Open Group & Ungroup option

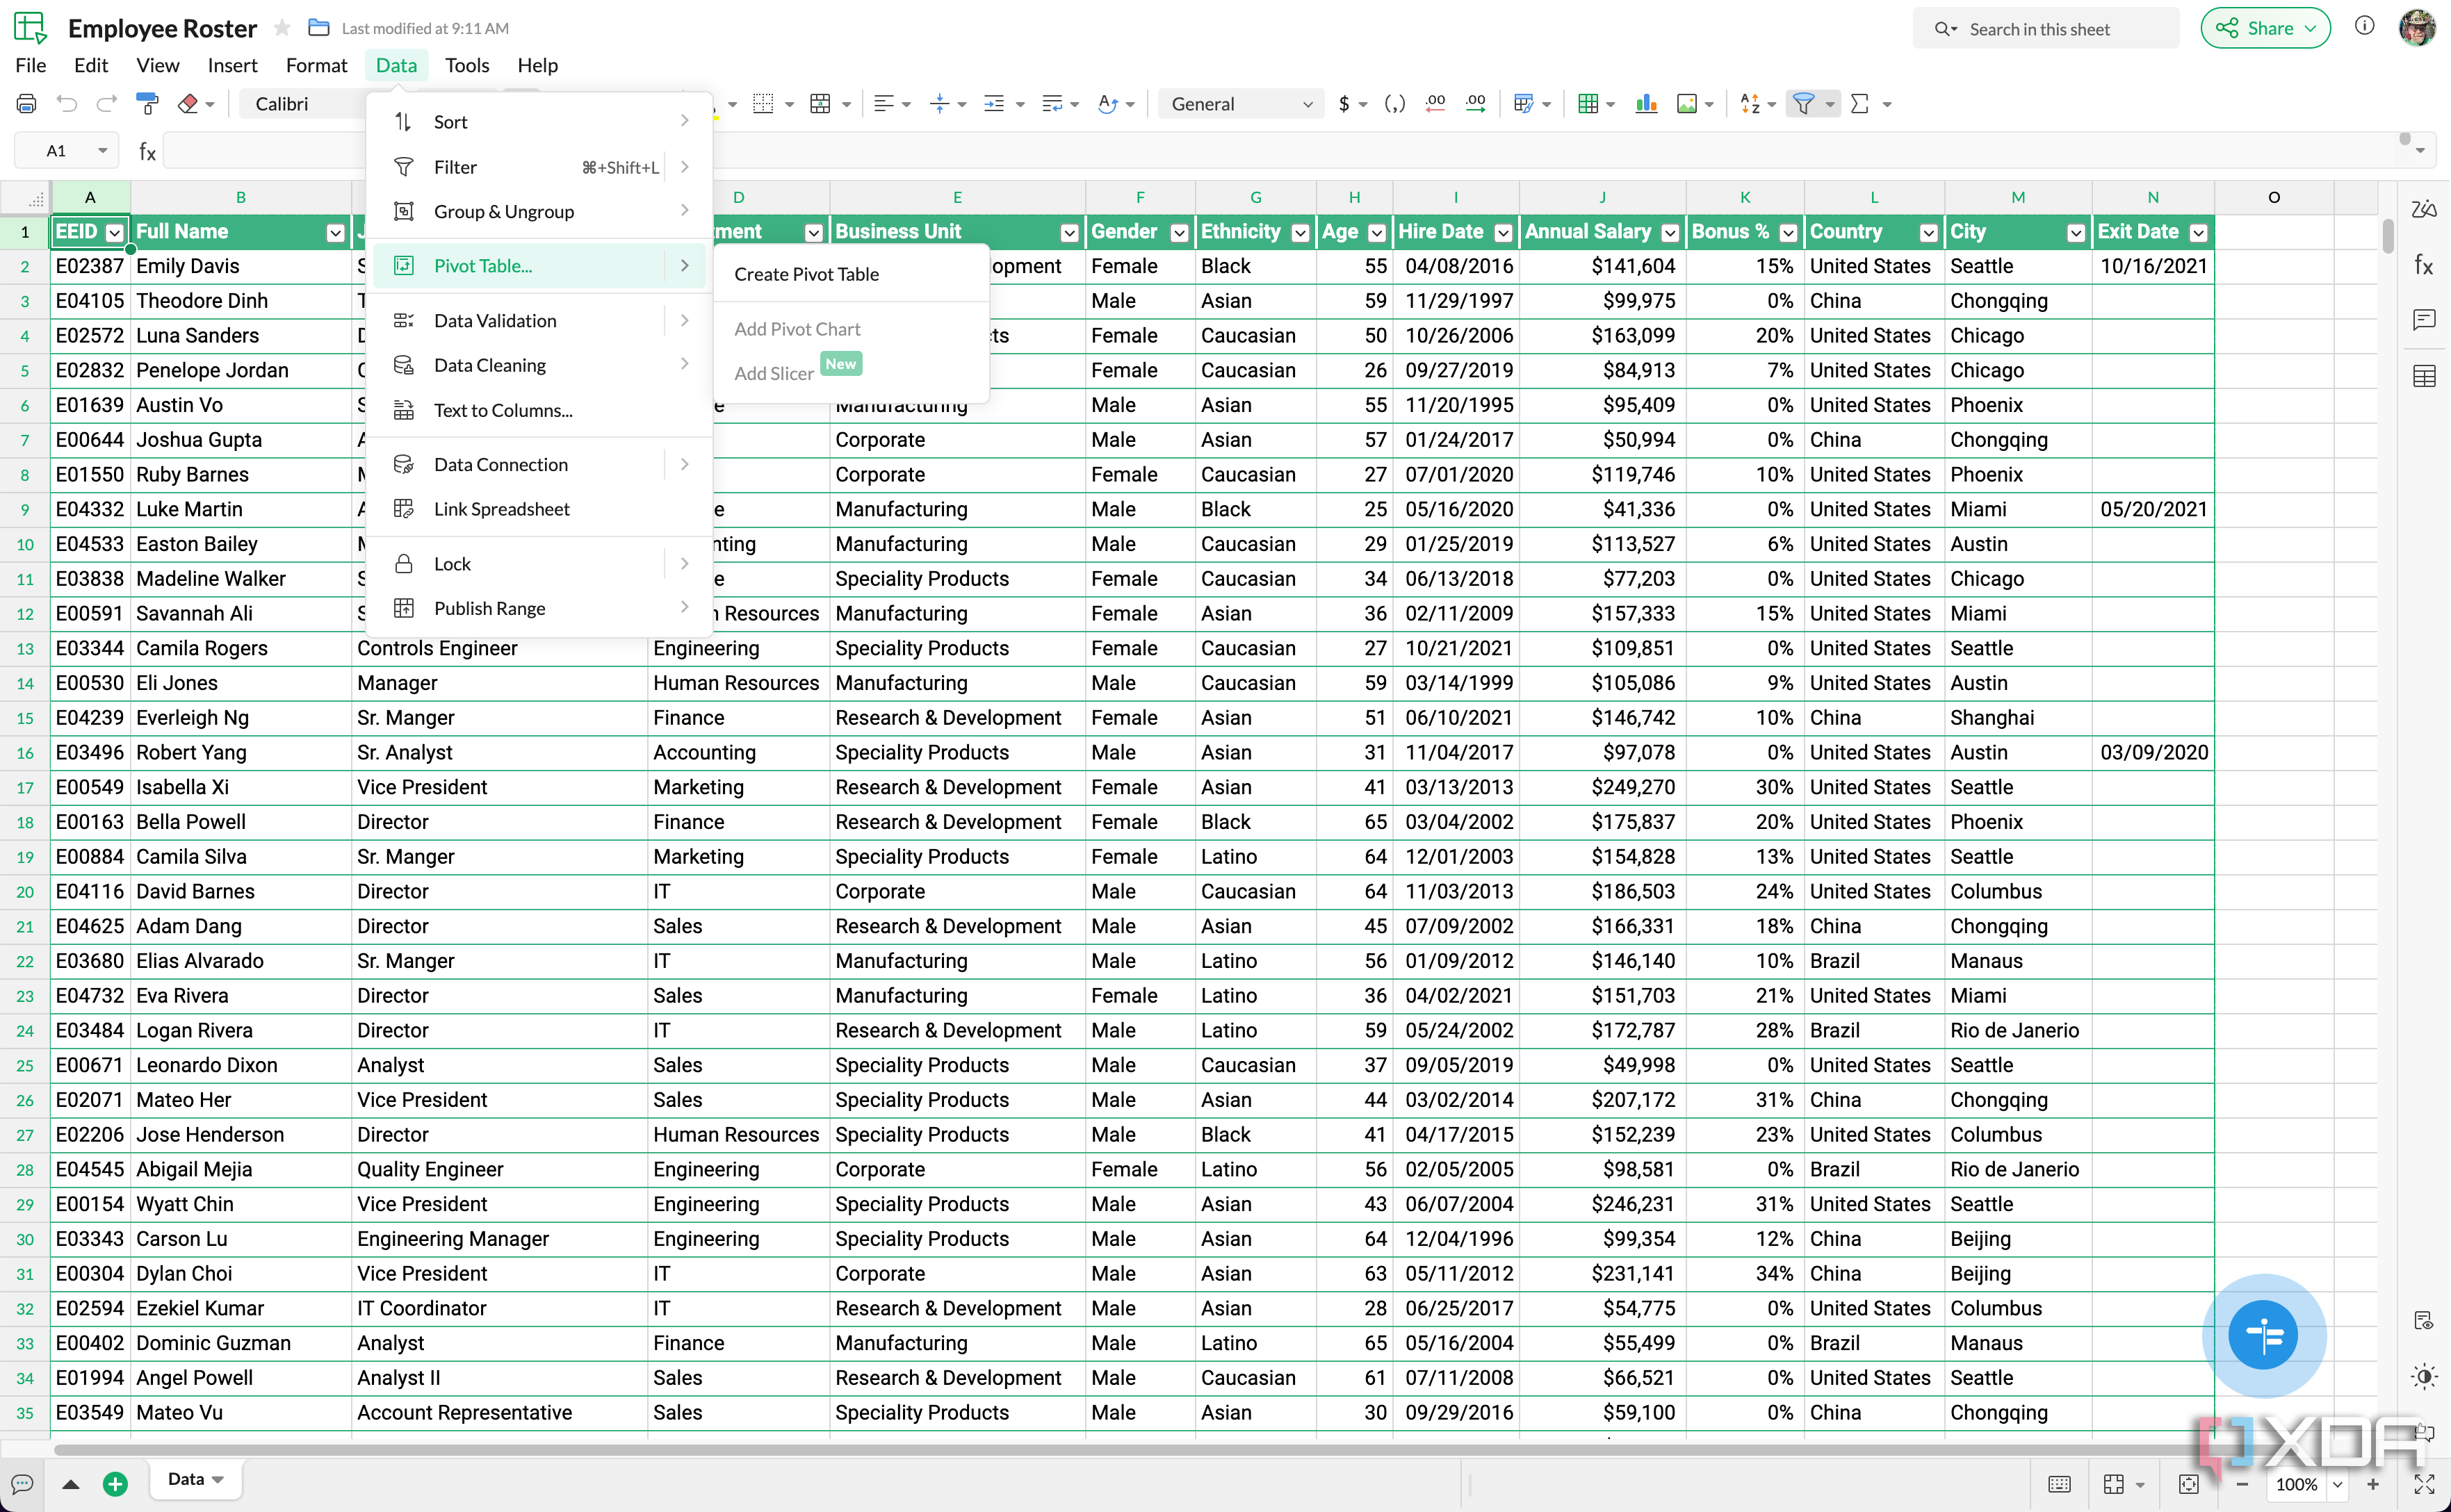pyautogui.click(x=540, y=211)
